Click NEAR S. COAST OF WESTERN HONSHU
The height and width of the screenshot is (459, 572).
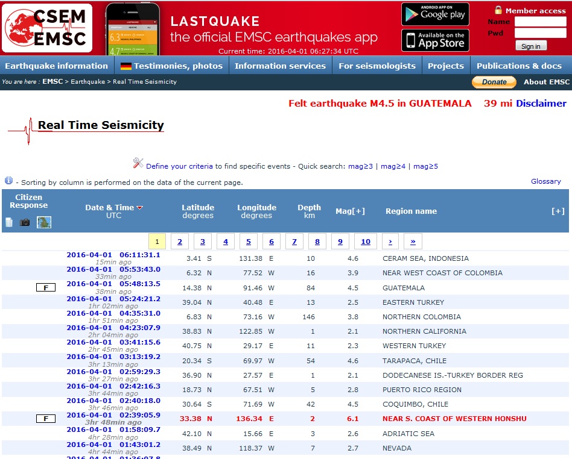pos(454,419)
